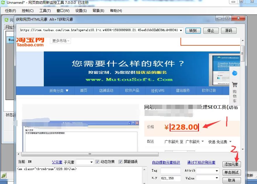Toggle the 动态效果 checkbox

[97, 162]
